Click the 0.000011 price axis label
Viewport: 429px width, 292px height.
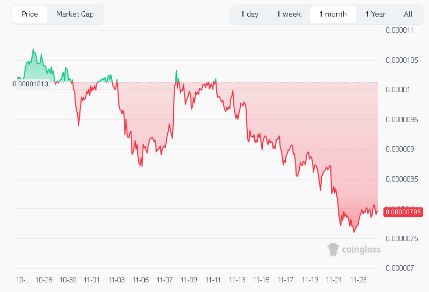[400, 30]
